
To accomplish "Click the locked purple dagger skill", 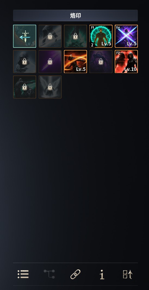I will coord(50,62).
